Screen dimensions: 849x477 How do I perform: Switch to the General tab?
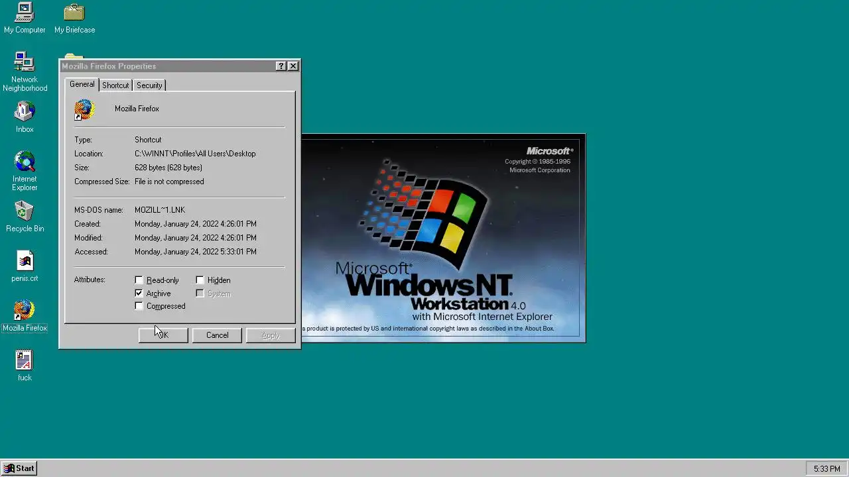(82, 84)
